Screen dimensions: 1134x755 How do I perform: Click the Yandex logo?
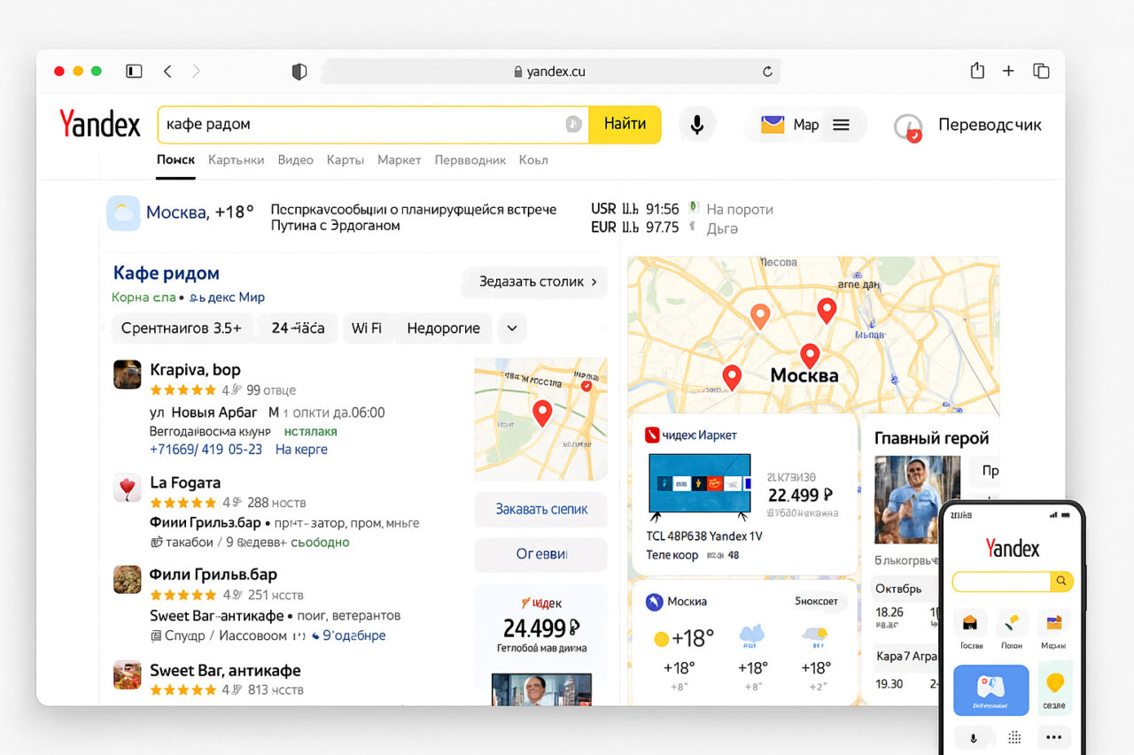98,124
